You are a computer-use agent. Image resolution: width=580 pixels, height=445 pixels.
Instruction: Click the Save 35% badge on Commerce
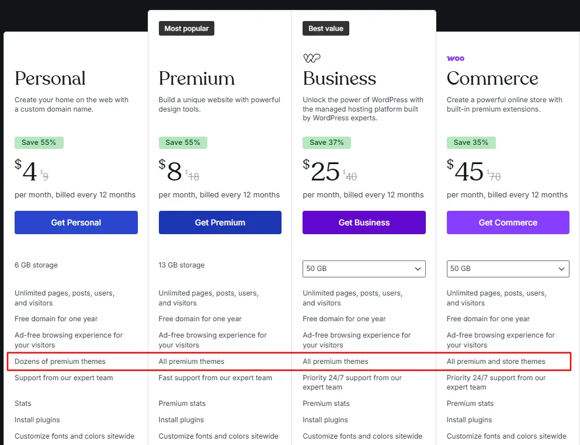(471, 142)
